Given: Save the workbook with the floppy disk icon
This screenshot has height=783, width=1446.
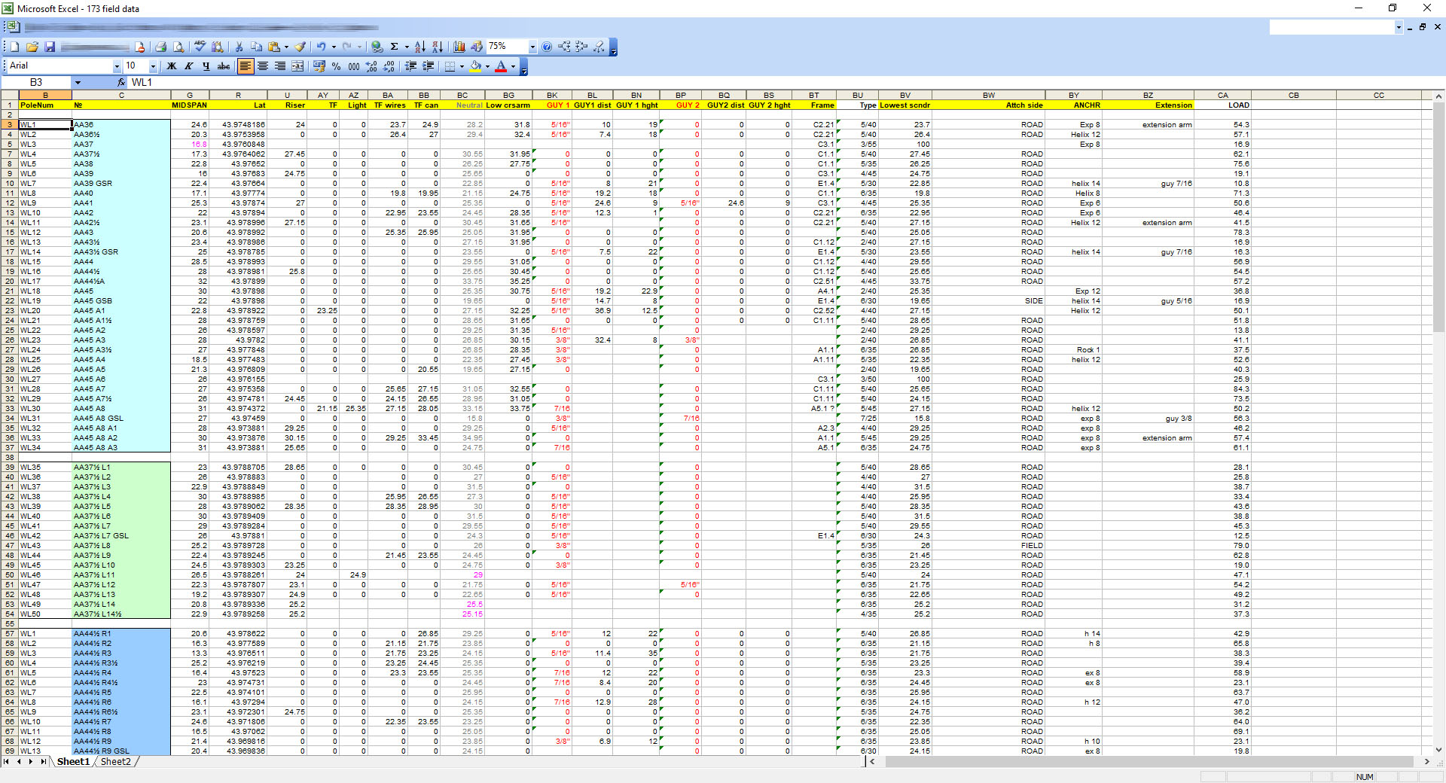Looking at the screenshot, I should [x=50, y=47].
